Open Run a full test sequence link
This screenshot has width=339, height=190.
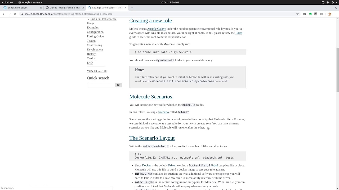[x=103, y=19]
